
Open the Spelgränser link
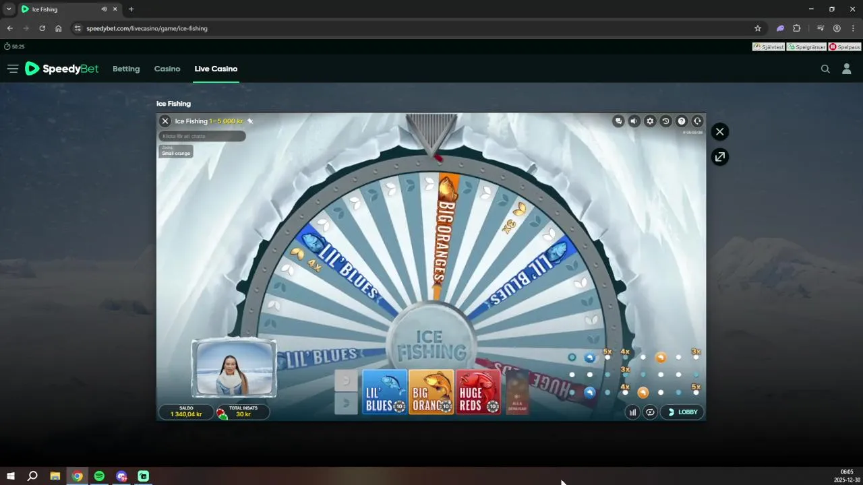[x=806, y=47]
